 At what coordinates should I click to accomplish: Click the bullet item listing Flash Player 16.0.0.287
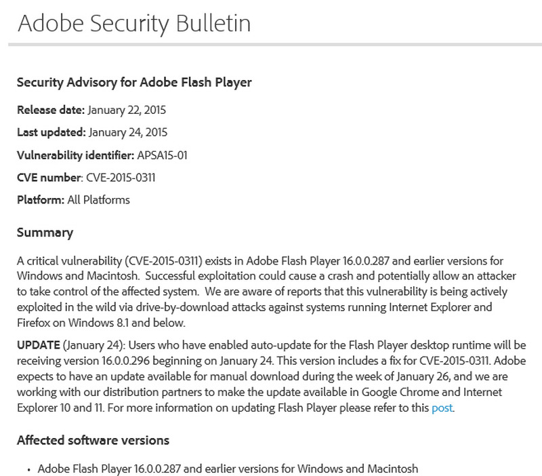(x=228, y=468)
